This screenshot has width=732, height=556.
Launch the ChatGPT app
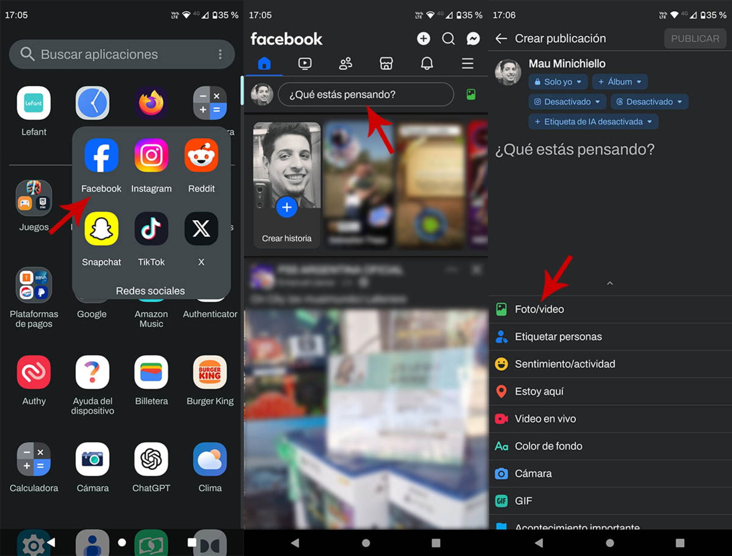151,459
